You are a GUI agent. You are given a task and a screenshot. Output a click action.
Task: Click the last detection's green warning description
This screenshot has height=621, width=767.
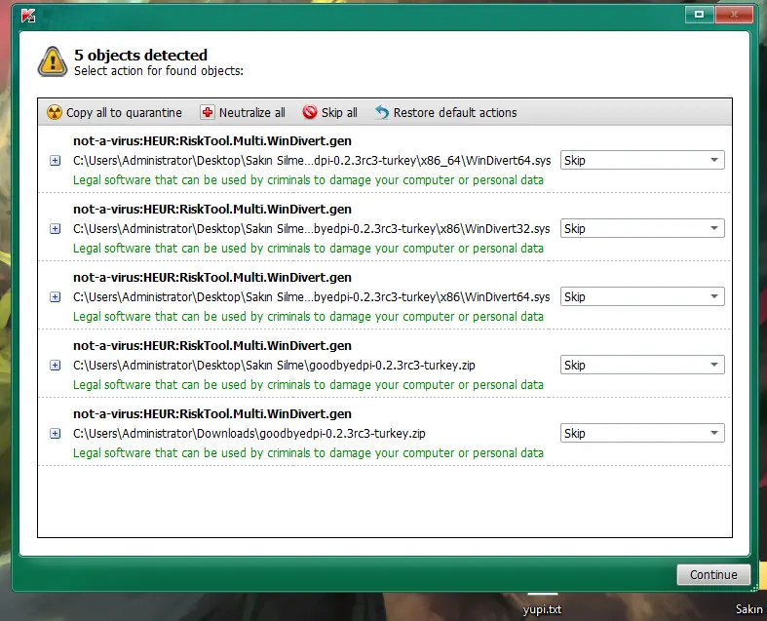coord(308,453)
